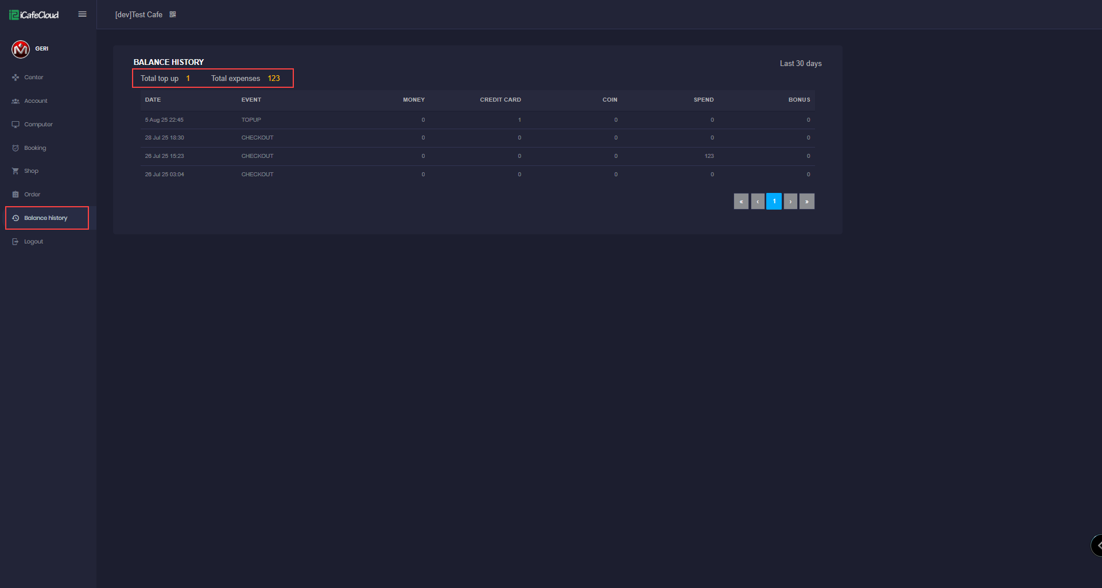Click the Order clipboard icon
1102x588 pixels.
pos(15,195)
